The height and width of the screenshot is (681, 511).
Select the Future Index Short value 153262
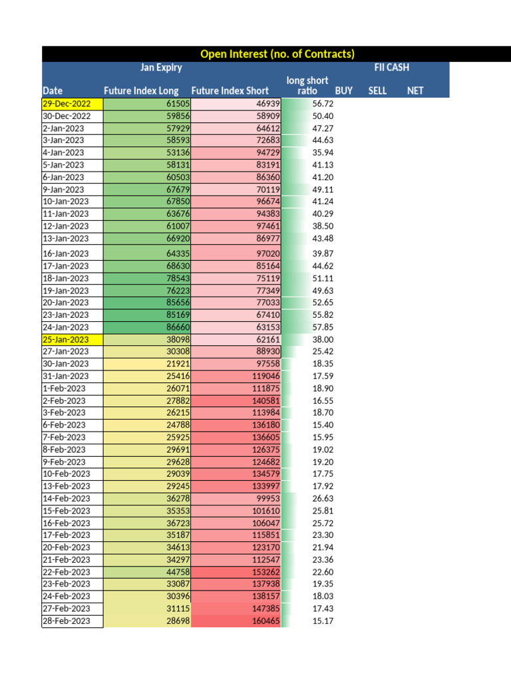tap(236, 573)
